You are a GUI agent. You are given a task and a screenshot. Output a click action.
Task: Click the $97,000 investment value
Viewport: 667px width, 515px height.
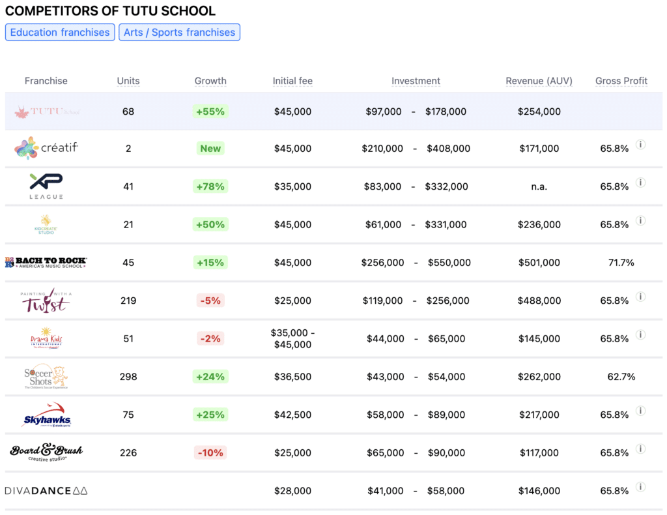383,111
